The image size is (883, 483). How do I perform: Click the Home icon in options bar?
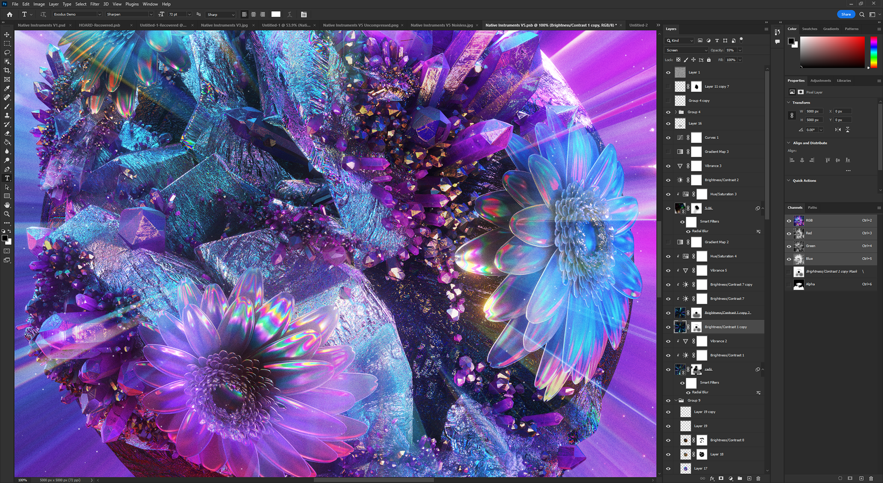click(10, 14)
